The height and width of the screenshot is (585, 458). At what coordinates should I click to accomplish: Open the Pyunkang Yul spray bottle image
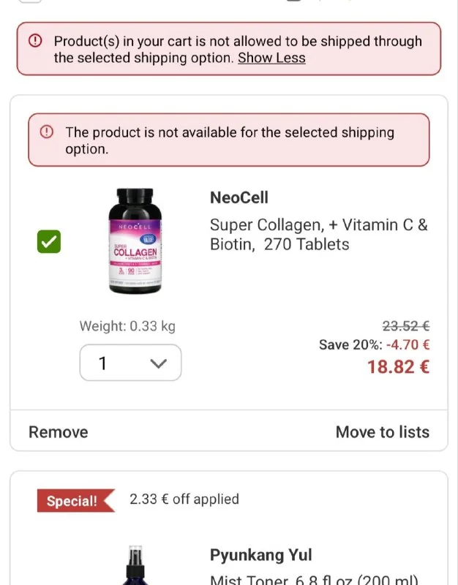tap(135, 567)
